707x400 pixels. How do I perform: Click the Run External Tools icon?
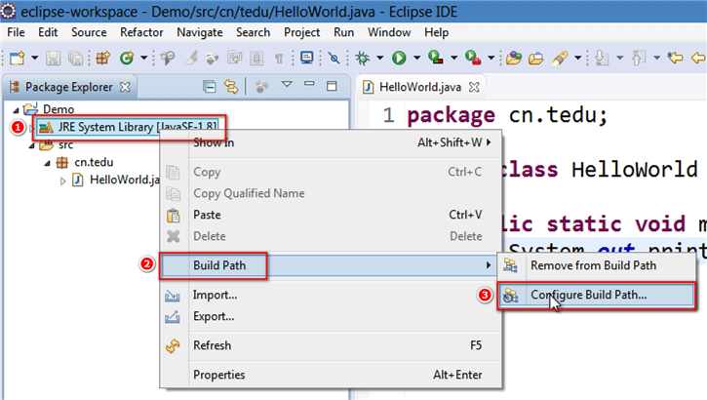(473, 58)
